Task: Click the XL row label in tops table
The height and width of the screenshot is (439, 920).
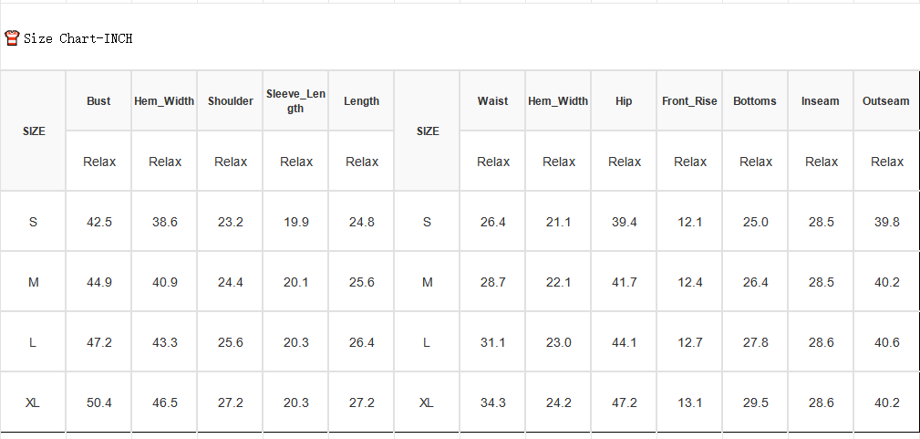Action: (x=34, y=403)
